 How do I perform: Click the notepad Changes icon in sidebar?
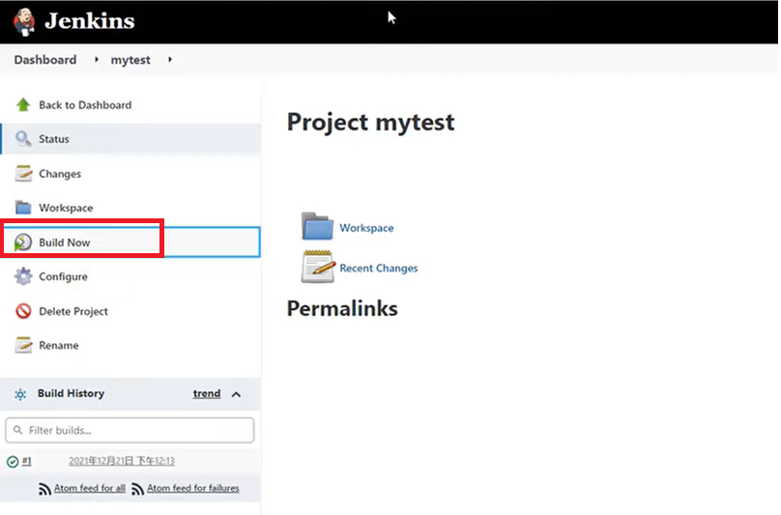pos(23,173)
